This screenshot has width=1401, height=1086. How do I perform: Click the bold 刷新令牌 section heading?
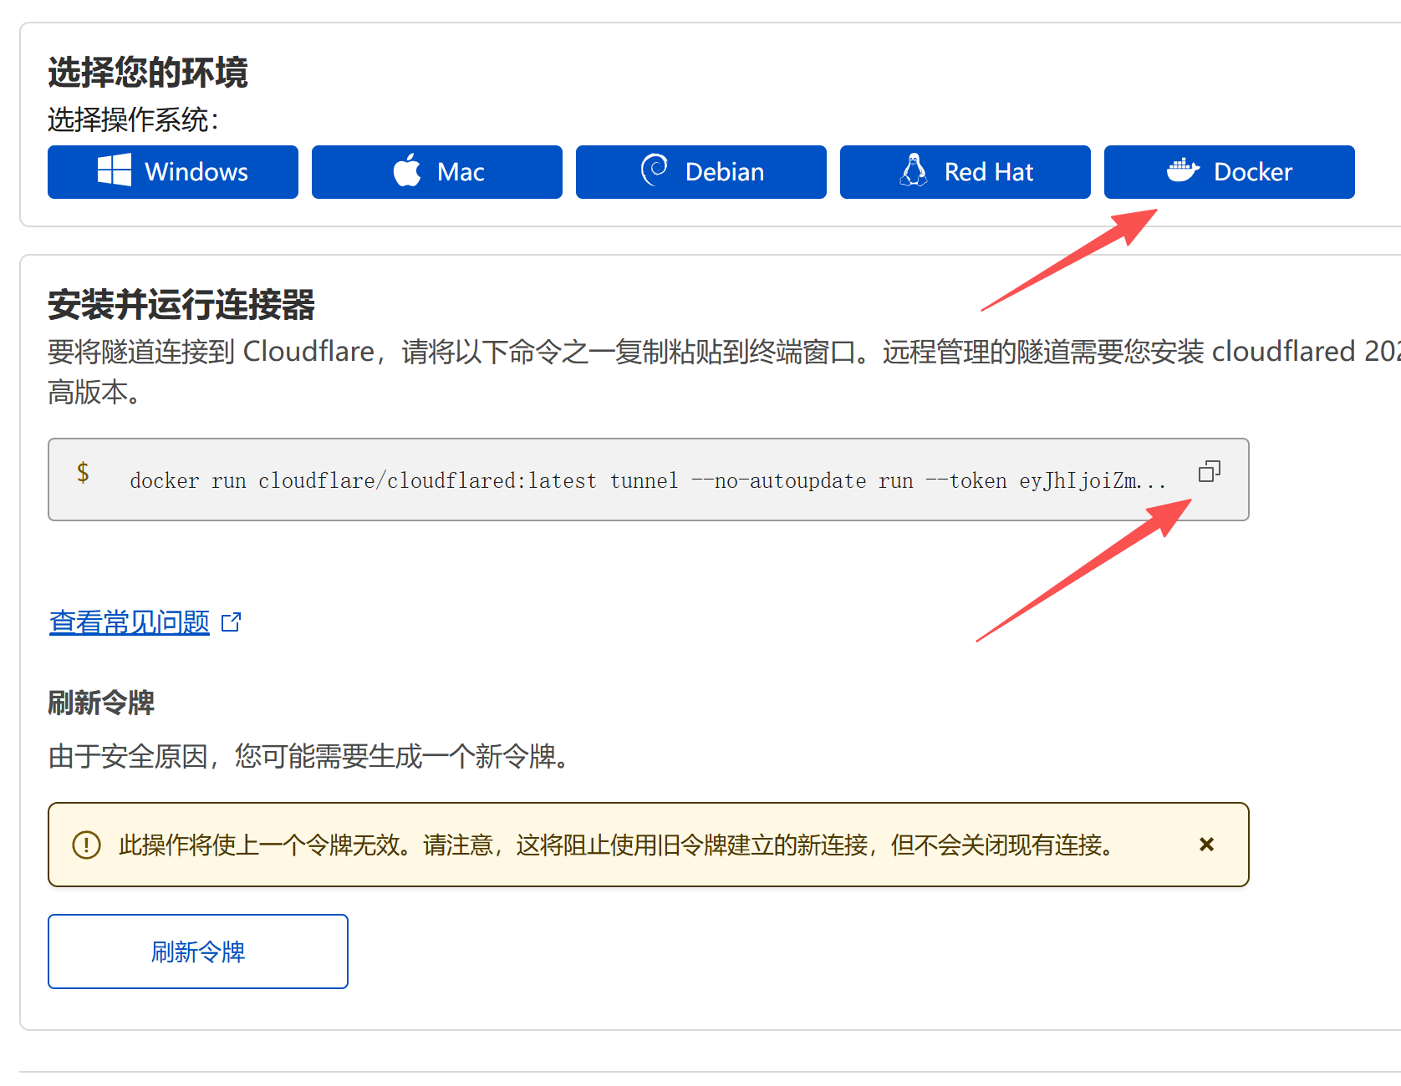click(101, 703)
